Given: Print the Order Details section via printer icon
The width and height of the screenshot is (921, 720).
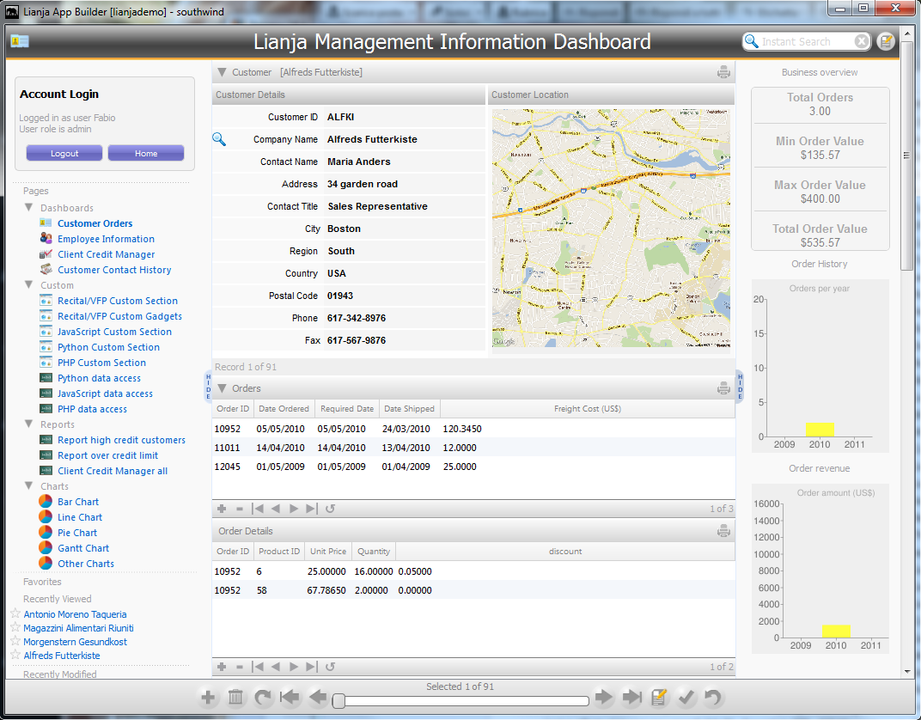Looking at the screenshot, I should click(x=723, y=531).
